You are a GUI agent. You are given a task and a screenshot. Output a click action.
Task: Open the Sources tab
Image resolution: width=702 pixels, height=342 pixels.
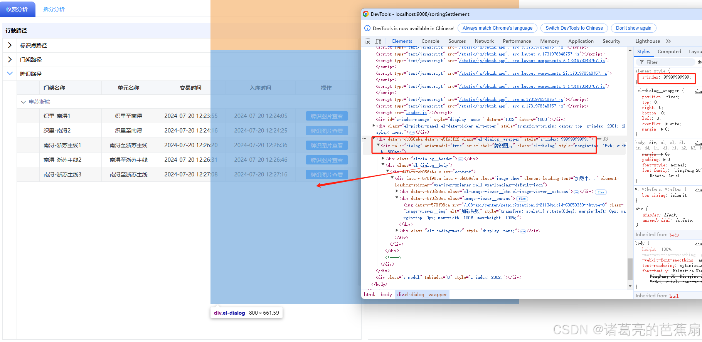click(457, 41)
